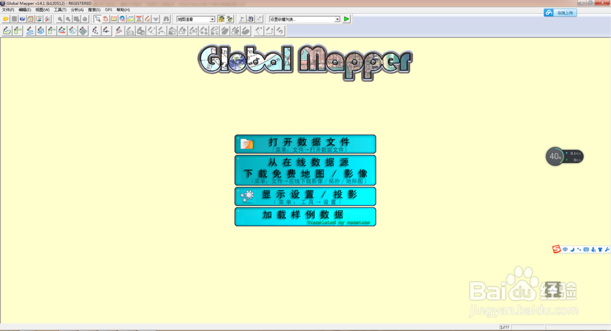Click the create line feature icon

30,30
